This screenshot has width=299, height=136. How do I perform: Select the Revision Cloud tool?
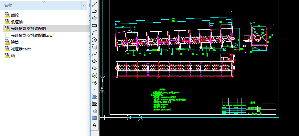point(94,47)
